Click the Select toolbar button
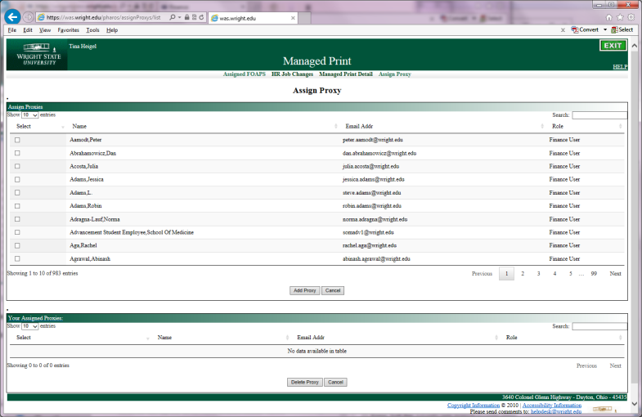The width and height of the screenshot is (642, 417). coord(622,30)
